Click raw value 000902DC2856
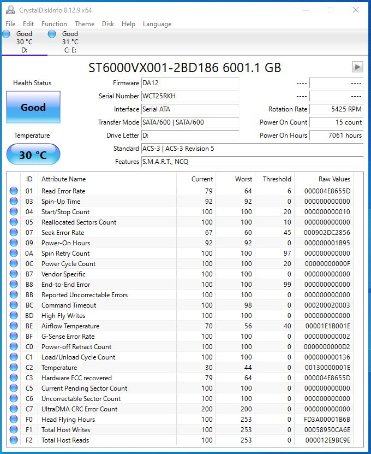Image resolution: width=371 pixels, height=454 pixels. tap(327, 233)
